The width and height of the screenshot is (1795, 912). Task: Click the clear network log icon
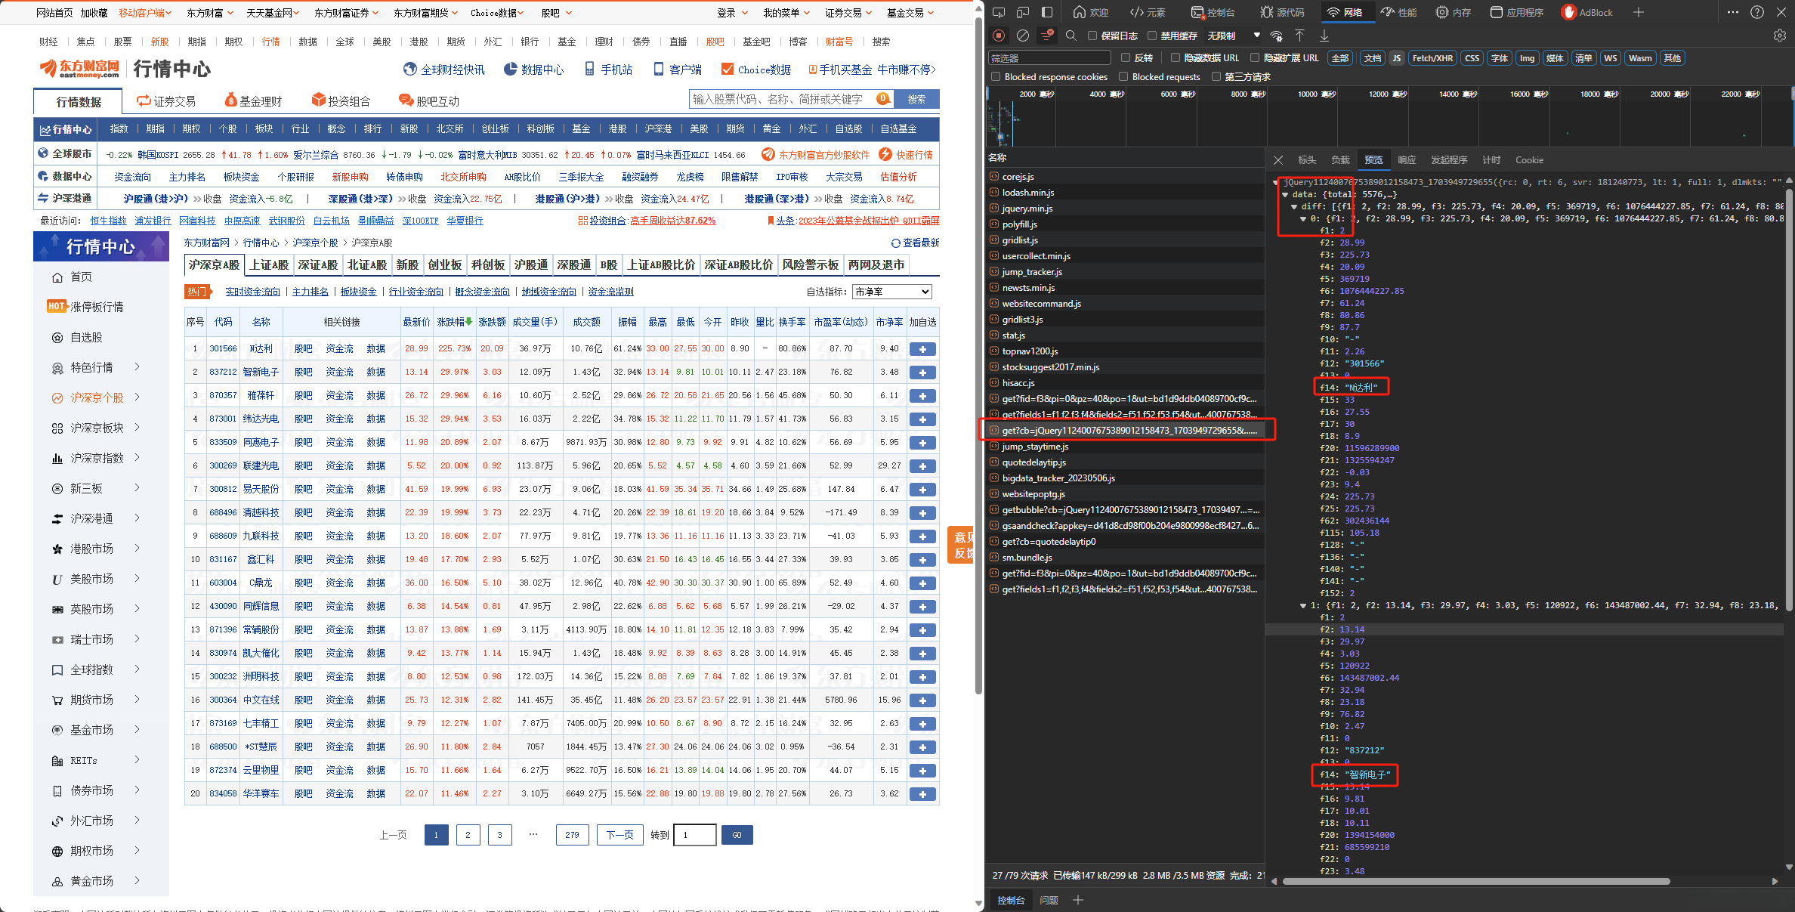(1022, 36)
